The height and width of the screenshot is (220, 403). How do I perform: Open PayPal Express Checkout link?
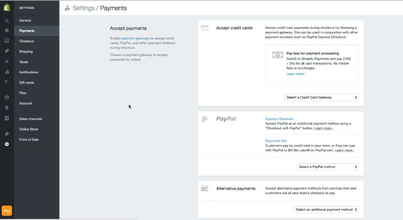(279, 118)
